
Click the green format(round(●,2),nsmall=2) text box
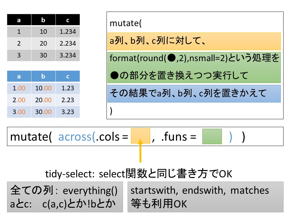point(194,67)
